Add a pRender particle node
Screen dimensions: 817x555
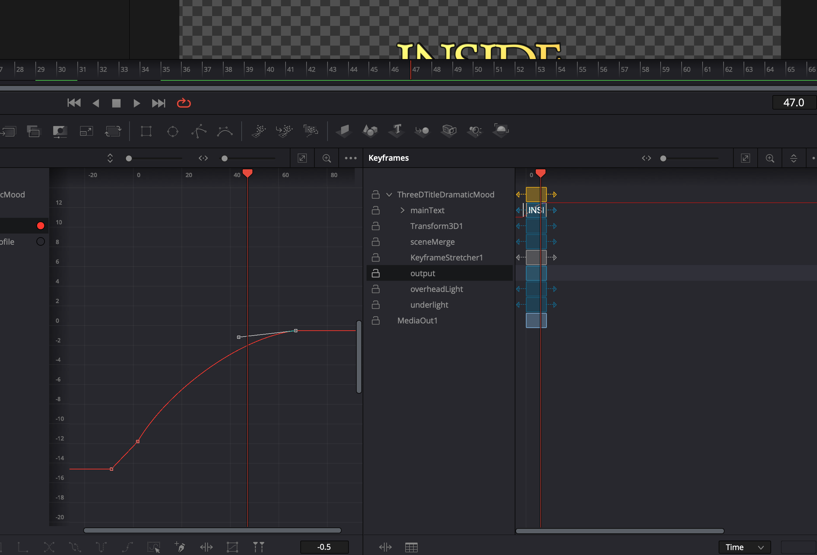coord(311,131)
